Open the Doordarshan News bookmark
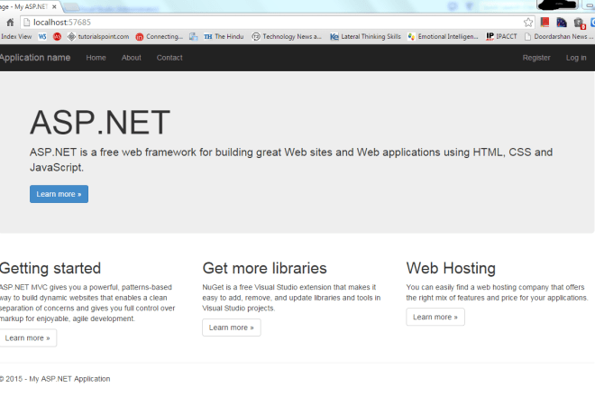 [x=559, y=36]
